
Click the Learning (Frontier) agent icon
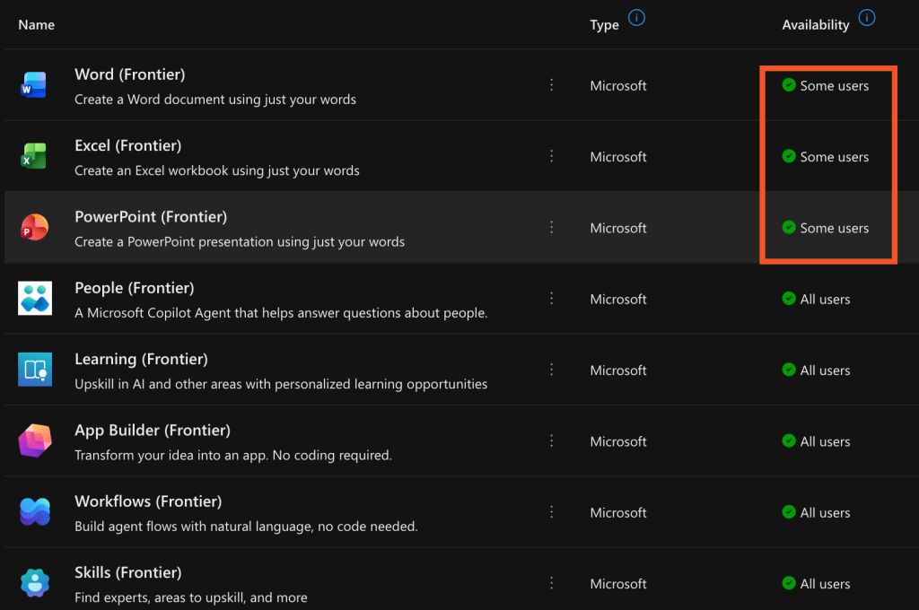point(34,370)
